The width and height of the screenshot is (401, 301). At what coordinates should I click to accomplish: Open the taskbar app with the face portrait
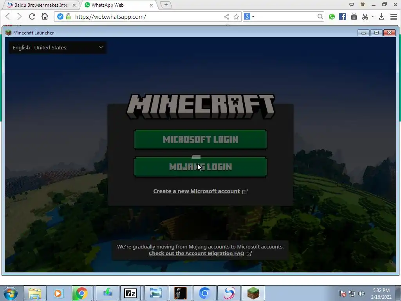click(x=180, y=293)
